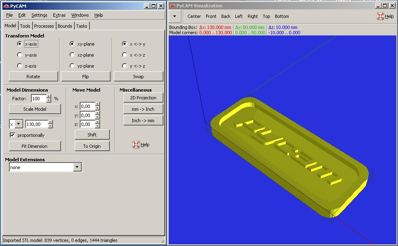The height and width of the screenshot is (246, 398).
Task: Click the Fit Dimension button
Action: pyautogui.click(x=35, y=146)
